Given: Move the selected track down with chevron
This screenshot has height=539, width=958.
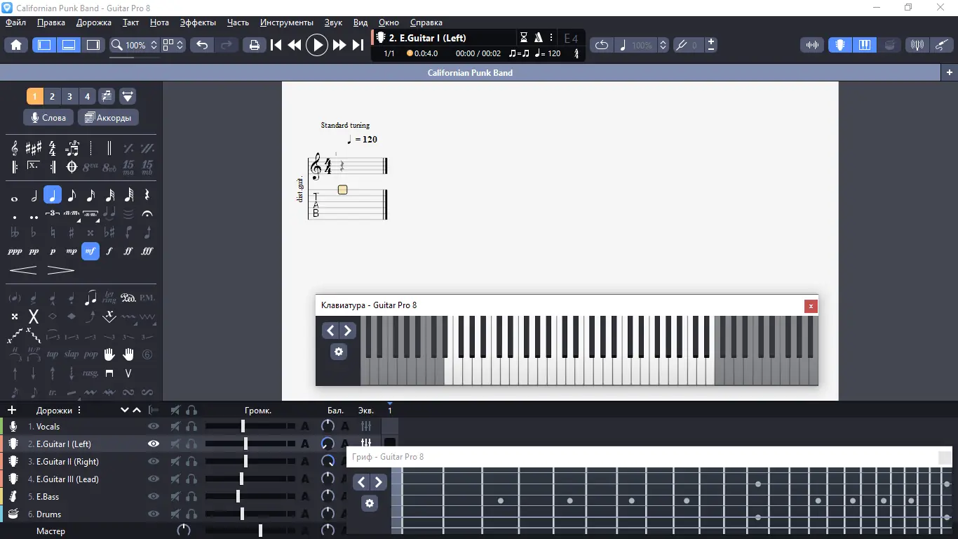Looking at the screenshot, I should (x=125, y=410).
